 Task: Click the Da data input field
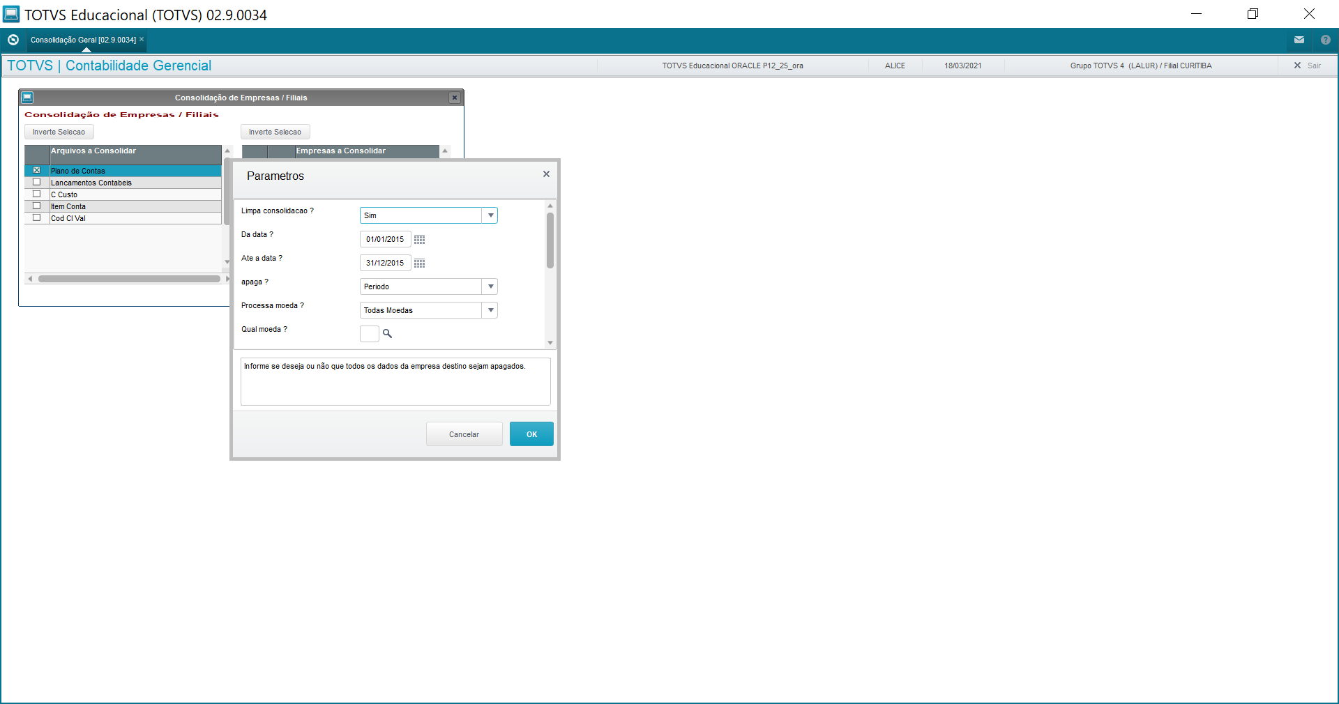pyautogui.click(x=385, y=239)
